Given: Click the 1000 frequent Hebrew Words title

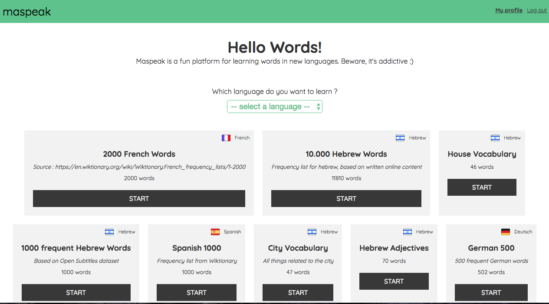Looking at the screenshot, I should tap(76, 248).
